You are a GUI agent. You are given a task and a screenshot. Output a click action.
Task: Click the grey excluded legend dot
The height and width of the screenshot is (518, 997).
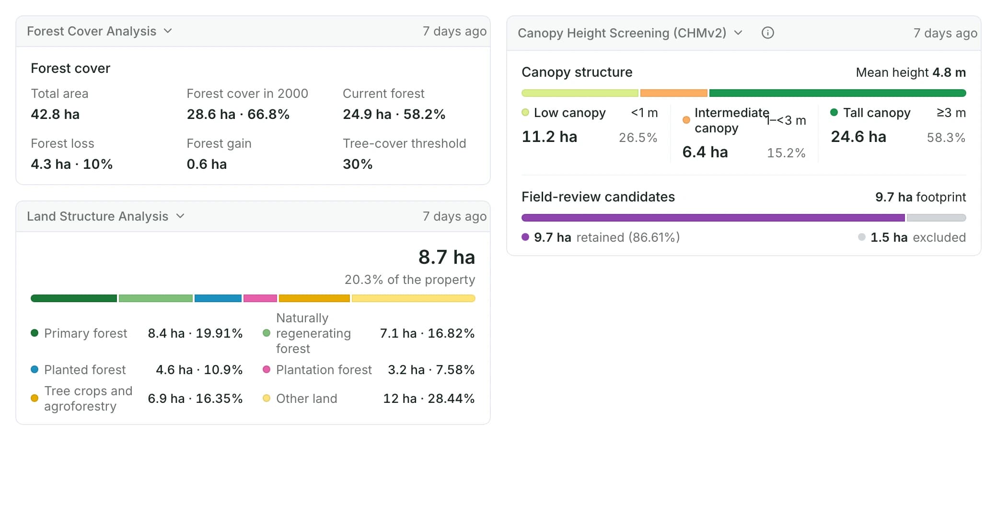click(862, 237)
